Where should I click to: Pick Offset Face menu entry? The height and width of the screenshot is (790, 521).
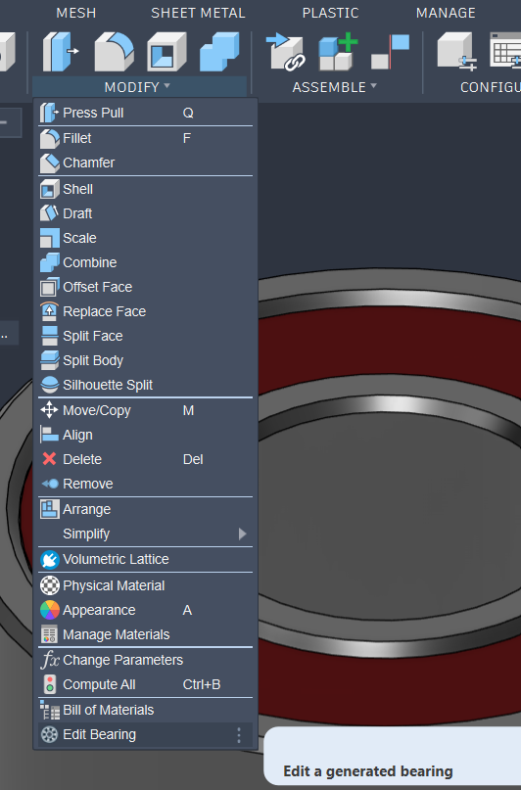(145, 287)
